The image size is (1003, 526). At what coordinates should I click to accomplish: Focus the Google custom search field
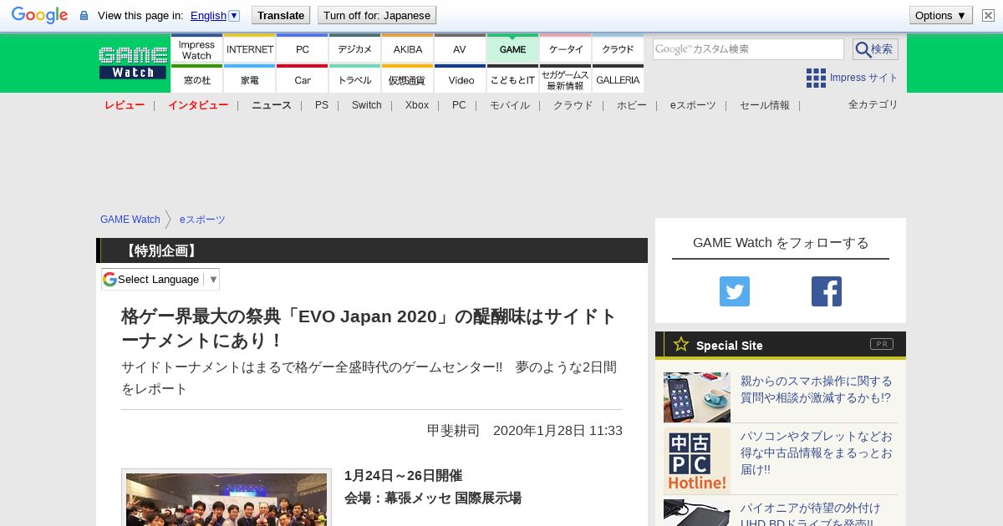[748, 49]
